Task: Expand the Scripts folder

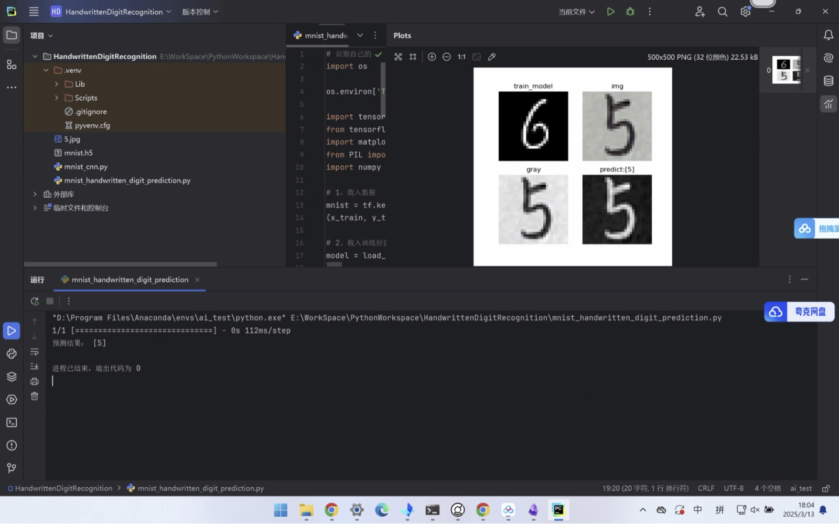Action: point(57,98)
